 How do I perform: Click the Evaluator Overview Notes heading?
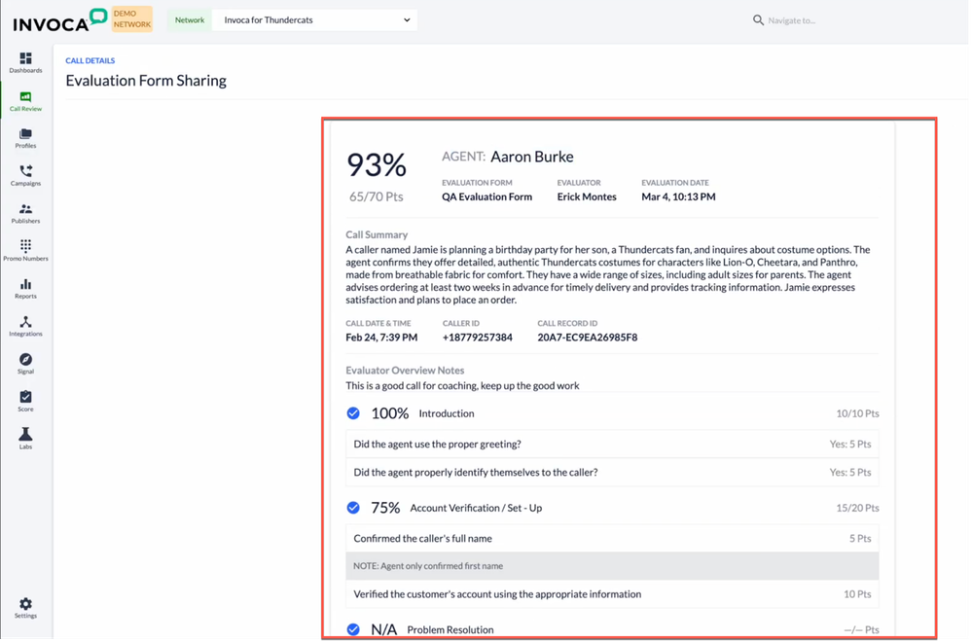(x=405, y=371)
